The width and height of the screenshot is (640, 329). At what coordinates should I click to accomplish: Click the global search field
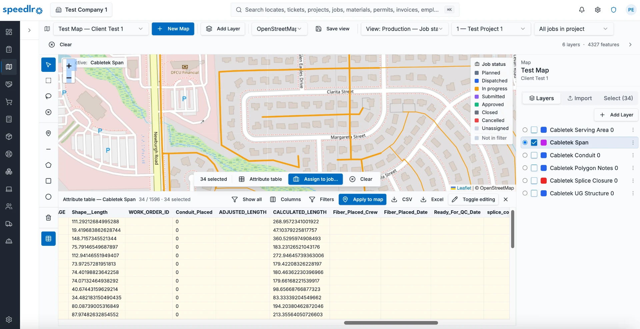(345, 10)
